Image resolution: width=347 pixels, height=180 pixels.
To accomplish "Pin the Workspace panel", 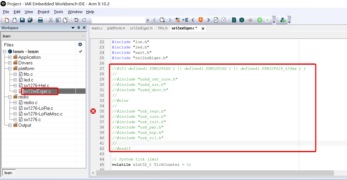I will 79,28.
